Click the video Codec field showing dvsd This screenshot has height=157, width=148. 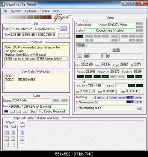tap(91, 25)
